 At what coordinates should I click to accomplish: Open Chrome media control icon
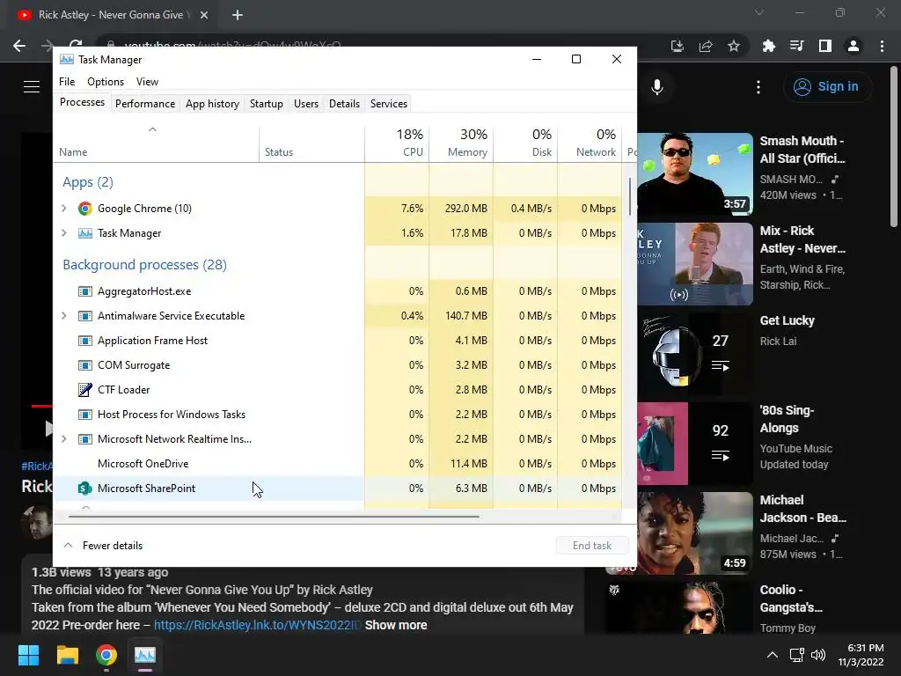[796, 46]
